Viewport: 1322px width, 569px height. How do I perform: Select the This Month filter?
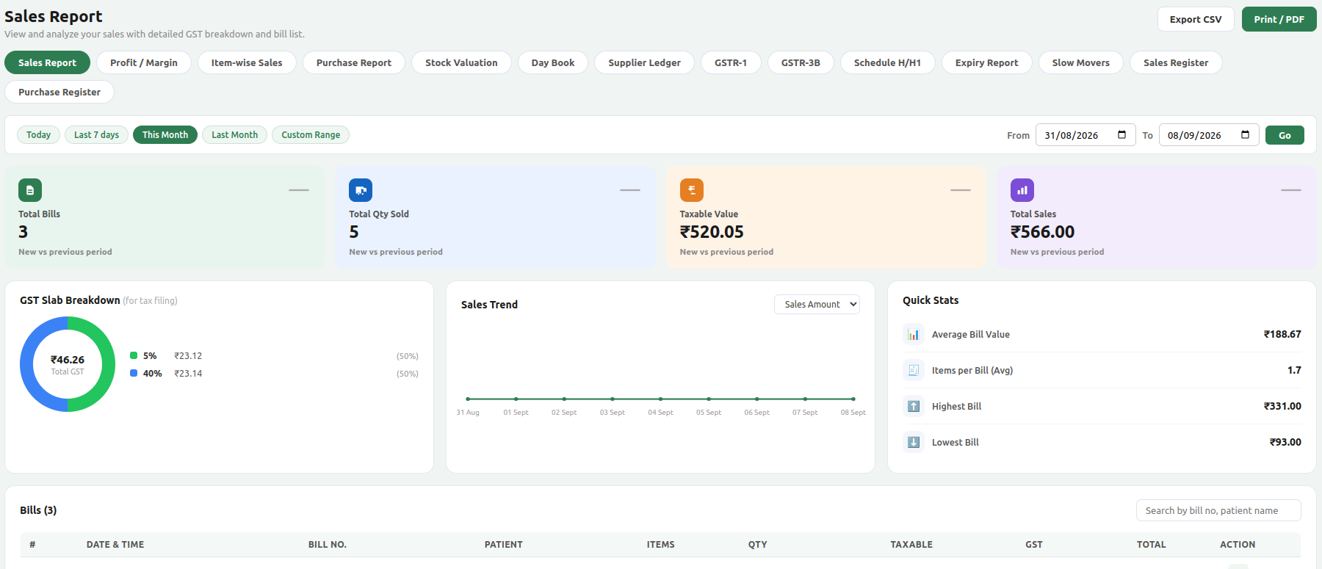tap(165, 135)
